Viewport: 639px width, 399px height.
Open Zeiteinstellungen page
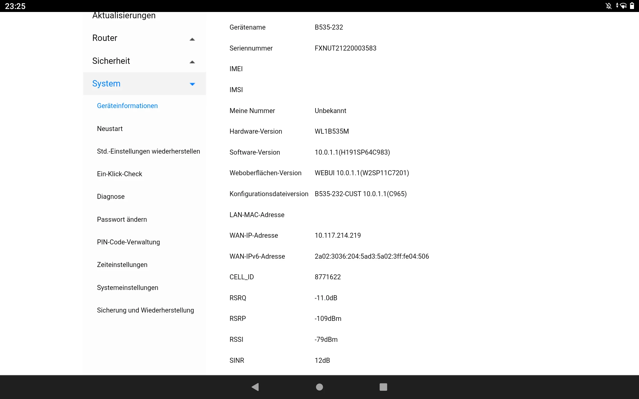point(122,265)
